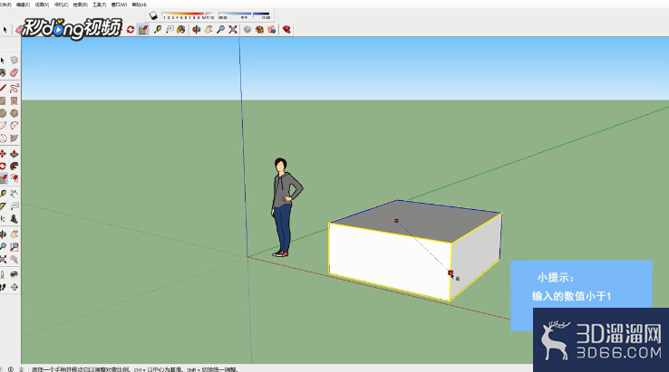Select the Pan hand in left toolbox

(x=15, y=234)
